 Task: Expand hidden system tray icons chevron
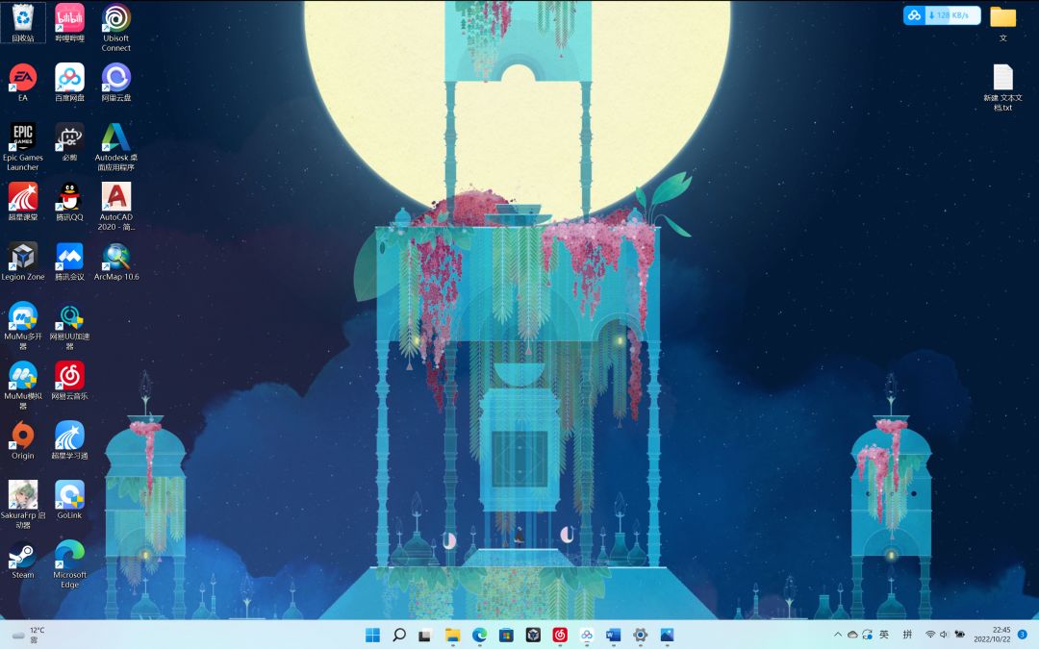pos(838,635)
